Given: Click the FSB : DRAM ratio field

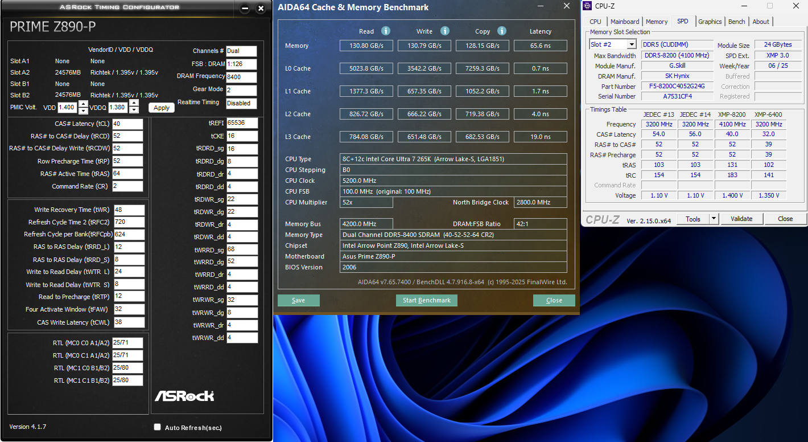Looking at the screenshot, I should pyautogui.click(x=241, y=64).
